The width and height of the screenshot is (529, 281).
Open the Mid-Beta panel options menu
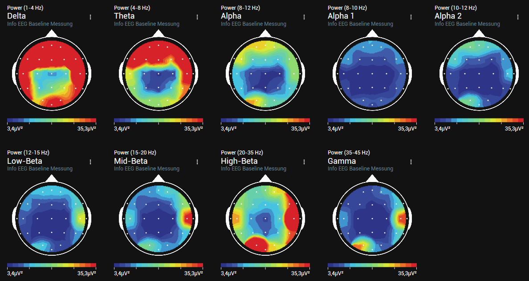[197, 162]
